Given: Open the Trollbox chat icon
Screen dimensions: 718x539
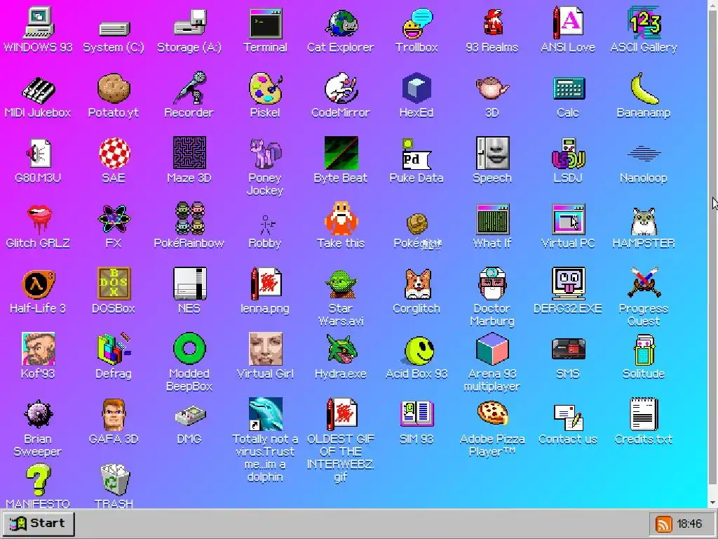Looking at the screenshot, I should [x=416, y=23].
